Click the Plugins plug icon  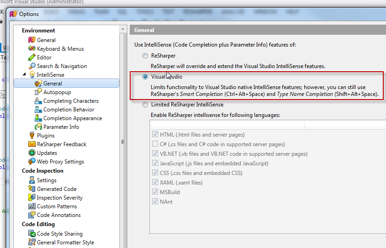(32, 135)
